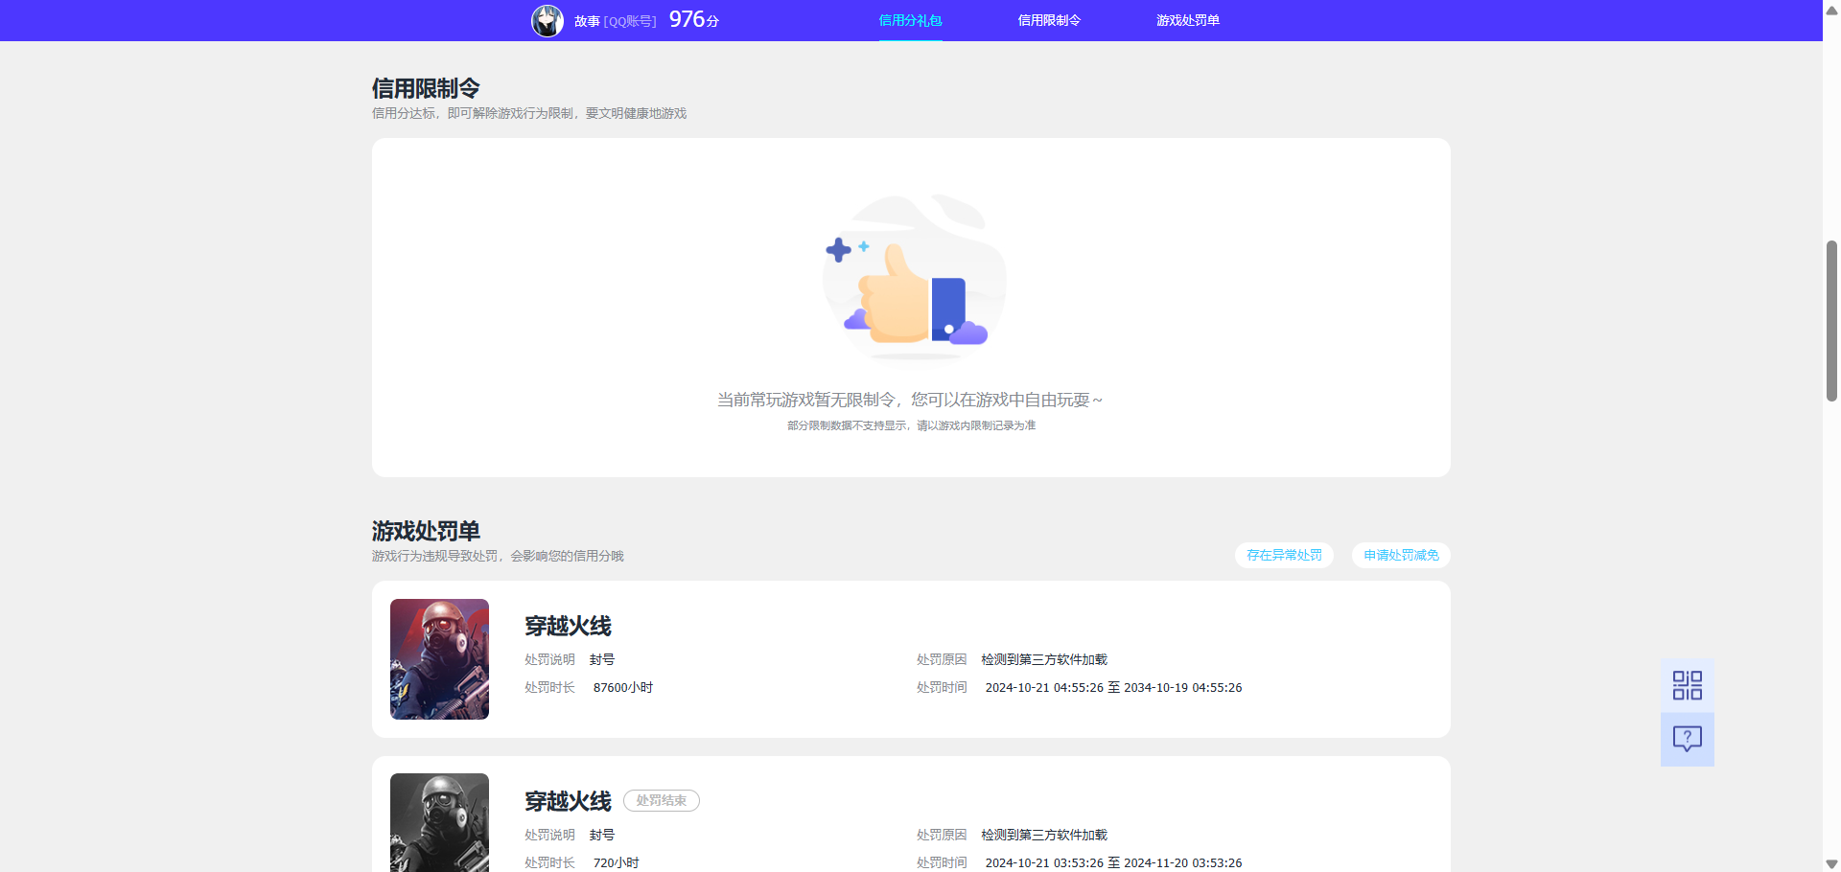
Task: Click the 存在异常处罚 button
Action: [1284, 555]
